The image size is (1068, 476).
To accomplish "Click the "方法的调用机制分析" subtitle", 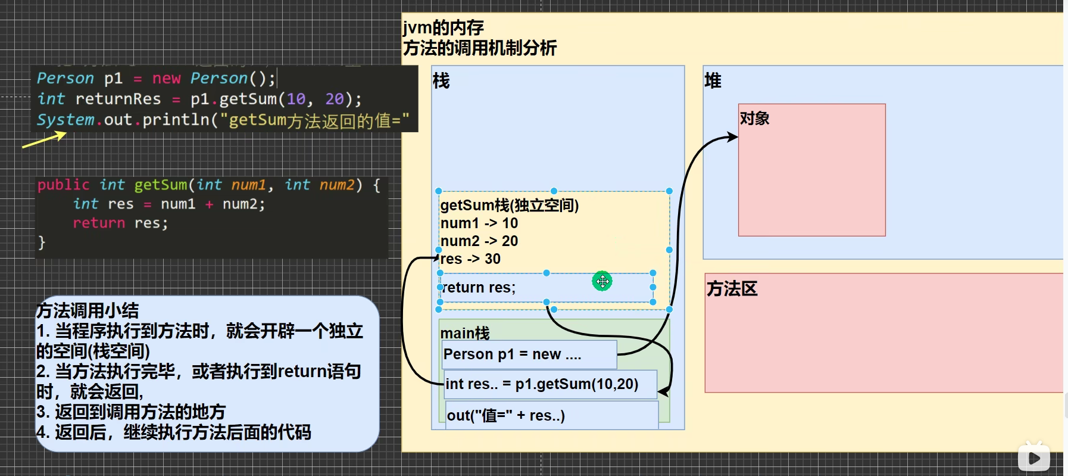I will coord(480,48).
